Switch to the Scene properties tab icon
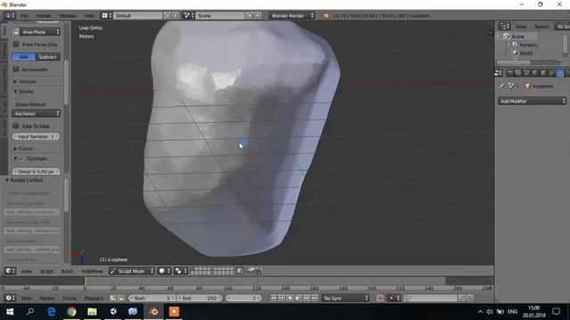The image size is (570, 320). 526,73
